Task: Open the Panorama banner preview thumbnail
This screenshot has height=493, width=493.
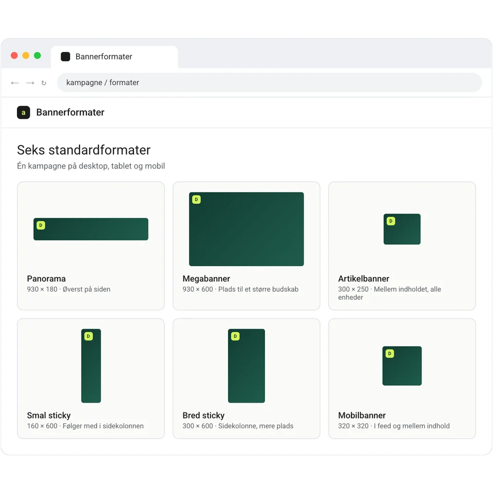Action: click(91, 229)
